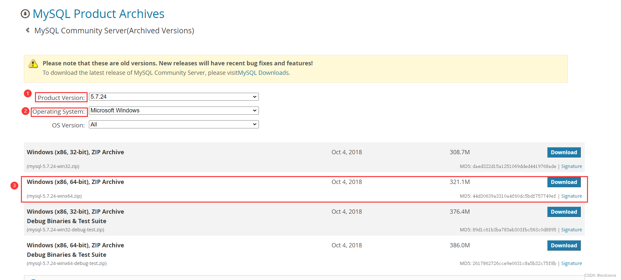Click the 376.4M file size value
The image size is (621, 280).
[x=460, y=212]
